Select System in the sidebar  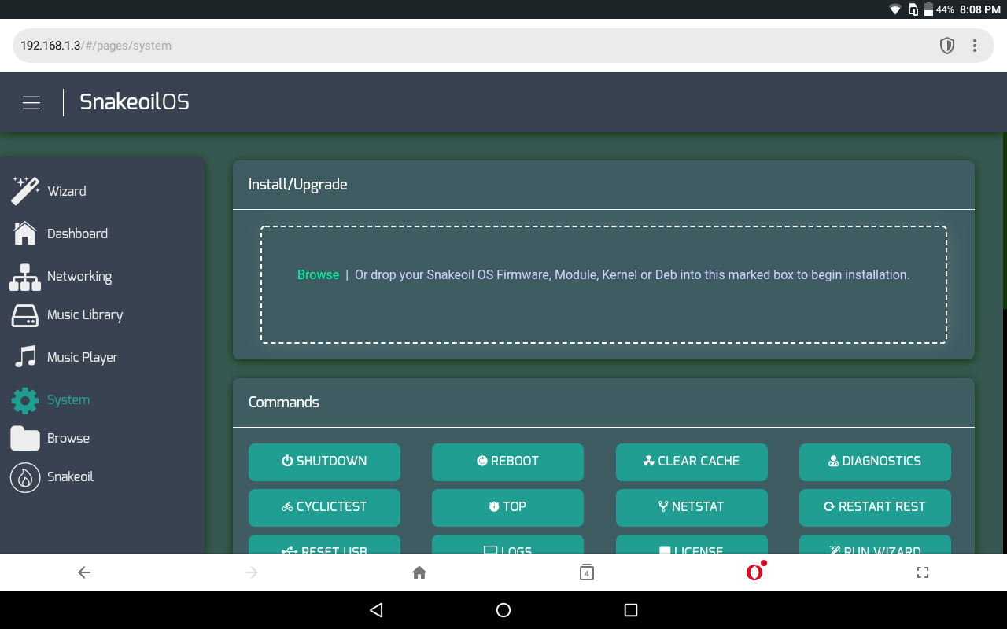(x=68, y=400)
